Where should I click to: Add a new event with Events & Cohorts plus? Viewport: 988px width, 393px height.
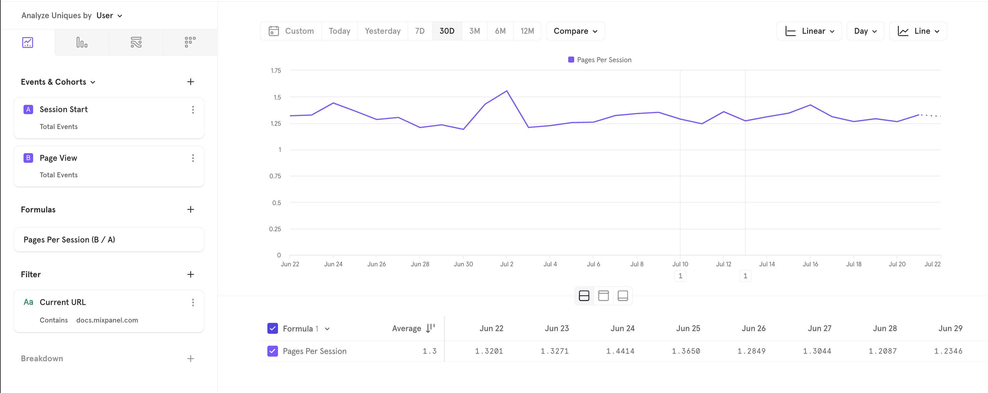pos(190,82)
